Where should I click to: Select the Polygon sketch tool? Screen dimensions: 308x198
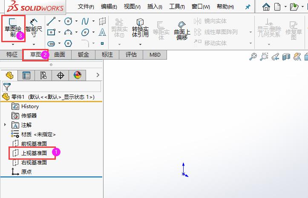68,43
